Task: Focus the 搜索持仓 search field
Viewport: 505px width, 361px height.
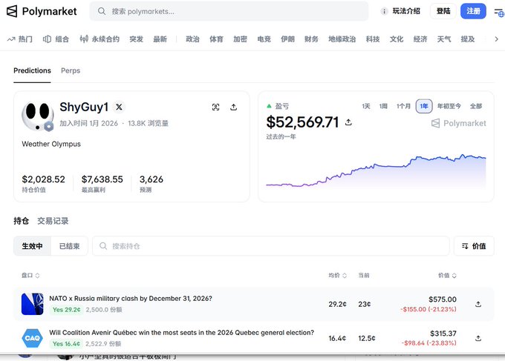Action: coord(271,246)
